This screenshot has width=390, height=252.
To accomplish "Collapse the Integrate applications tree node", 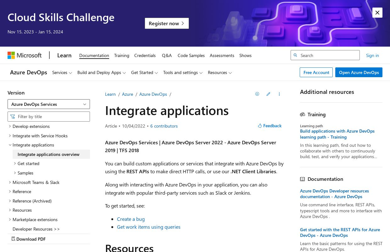I will [x=10, y=145].
